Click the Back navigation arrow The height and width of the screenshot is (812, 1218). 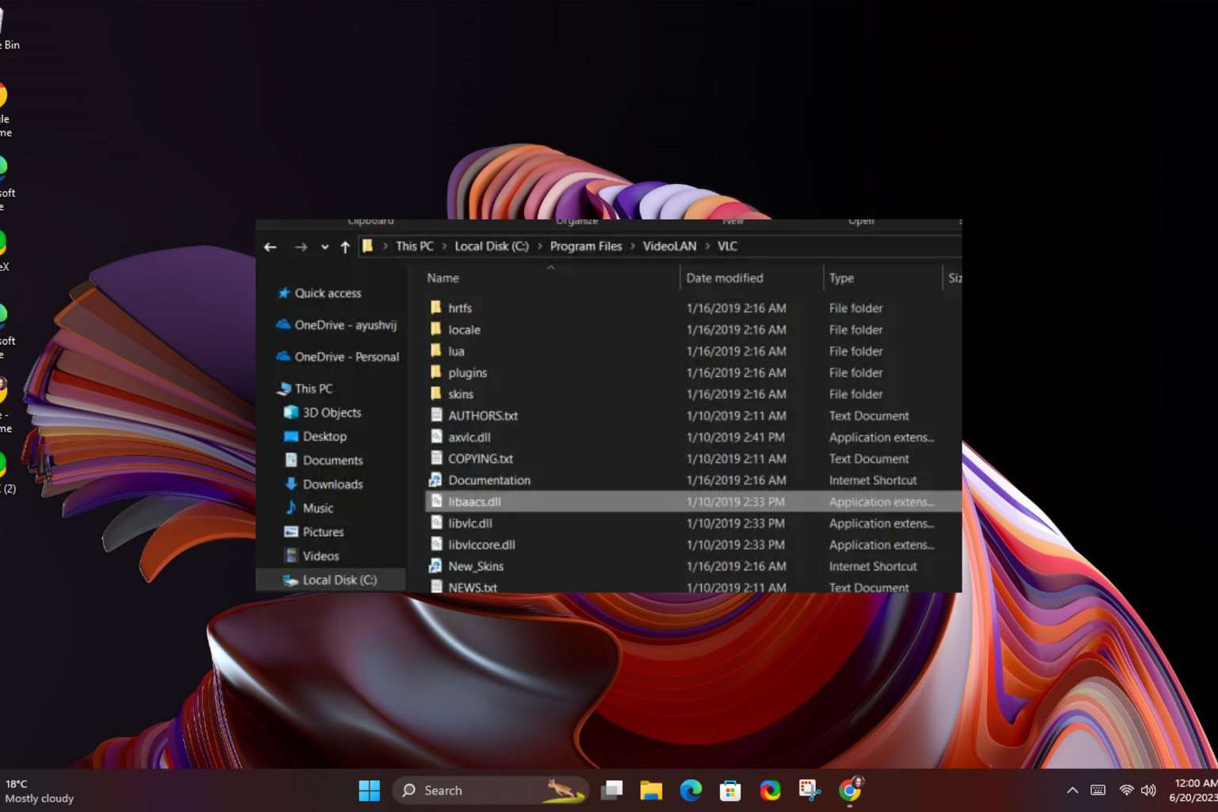click(270, 247)
